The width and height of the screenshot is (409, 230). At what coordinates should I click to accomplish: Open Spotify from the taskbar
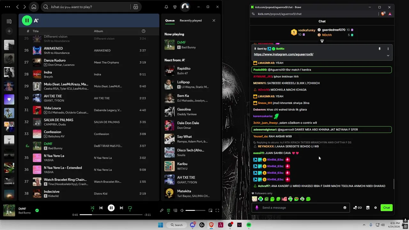point(249,225)
